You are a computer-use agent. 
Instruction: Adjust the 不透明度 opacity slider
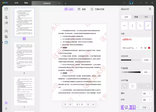pyautogui.click(x=131, y=72)
